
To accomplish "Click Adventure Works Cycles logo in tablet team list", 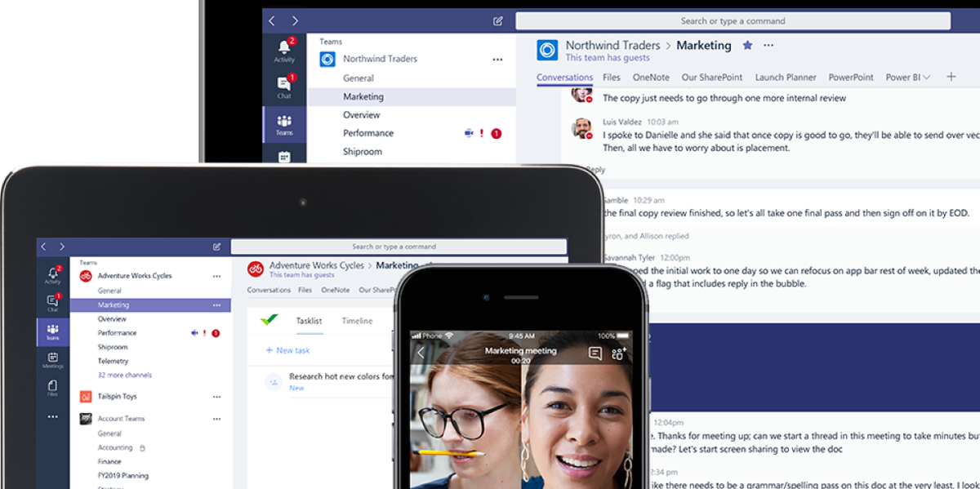I will pos(86,276).
